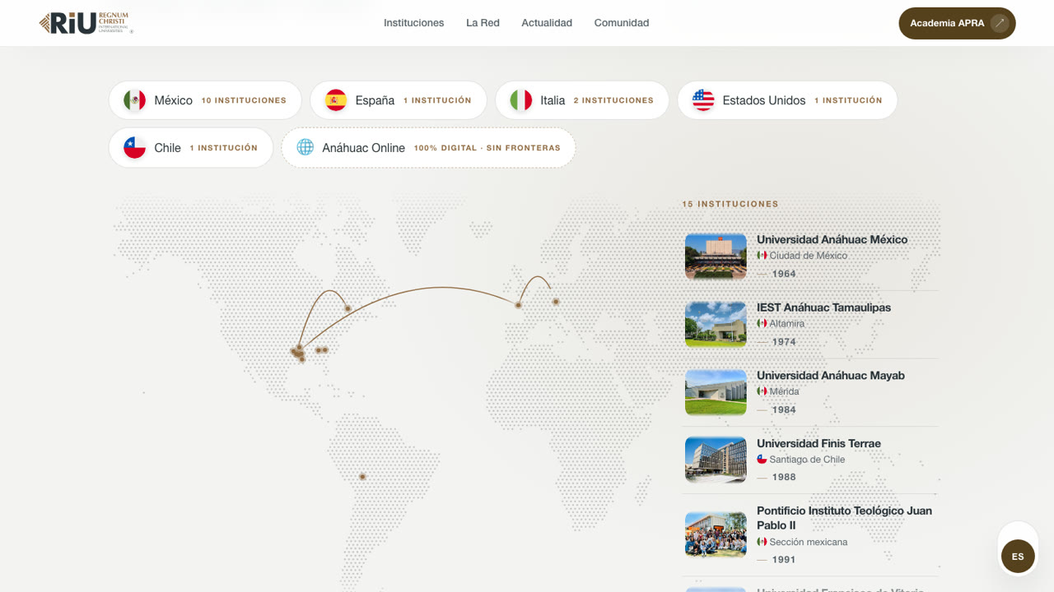Click the Italy flag icon in filter chip
The height and width of the screenshot is (592, 1054).
[520, 100]
